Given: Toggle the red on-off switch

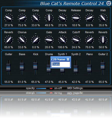Looking at the screenshot, I should (x=51, y=89).
